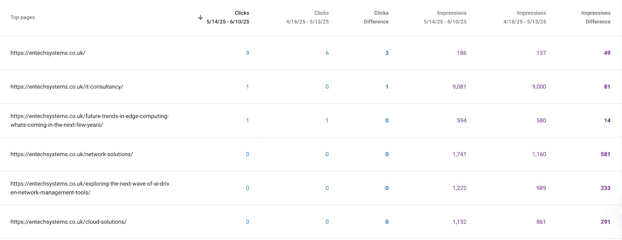Click the 9,081 impressions value
This screenshot has height=240, width=622.
pos(459,87)
